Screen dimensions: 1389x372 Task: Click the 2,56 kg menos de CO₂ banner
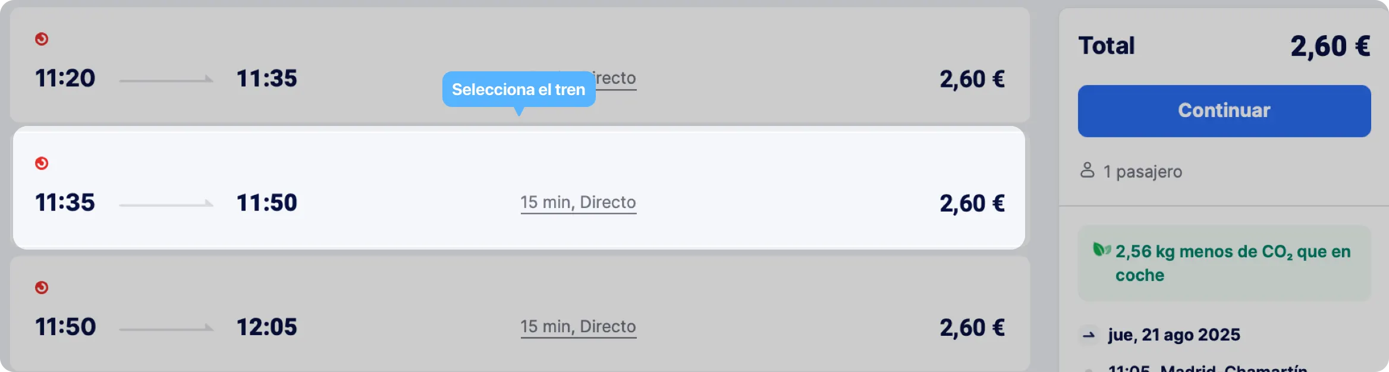pos(1224,263)
